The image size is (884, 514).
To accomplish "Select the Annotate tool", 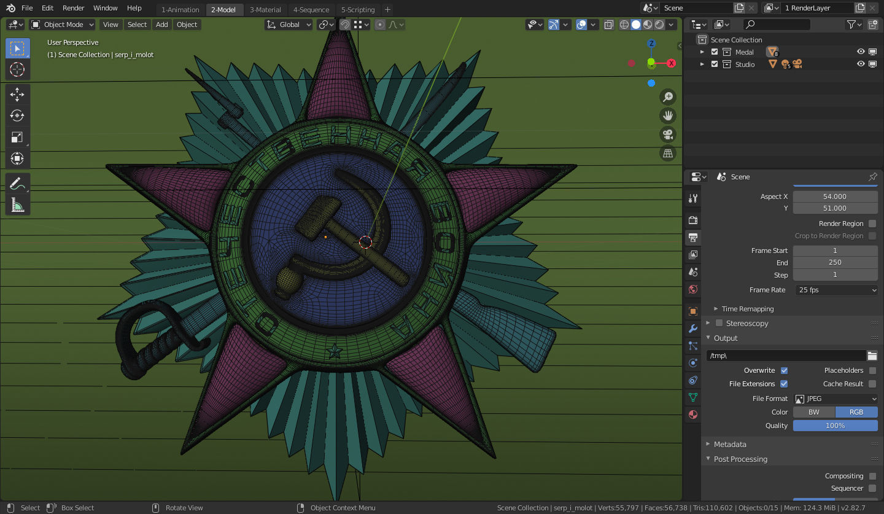I will tap(17, 184).
